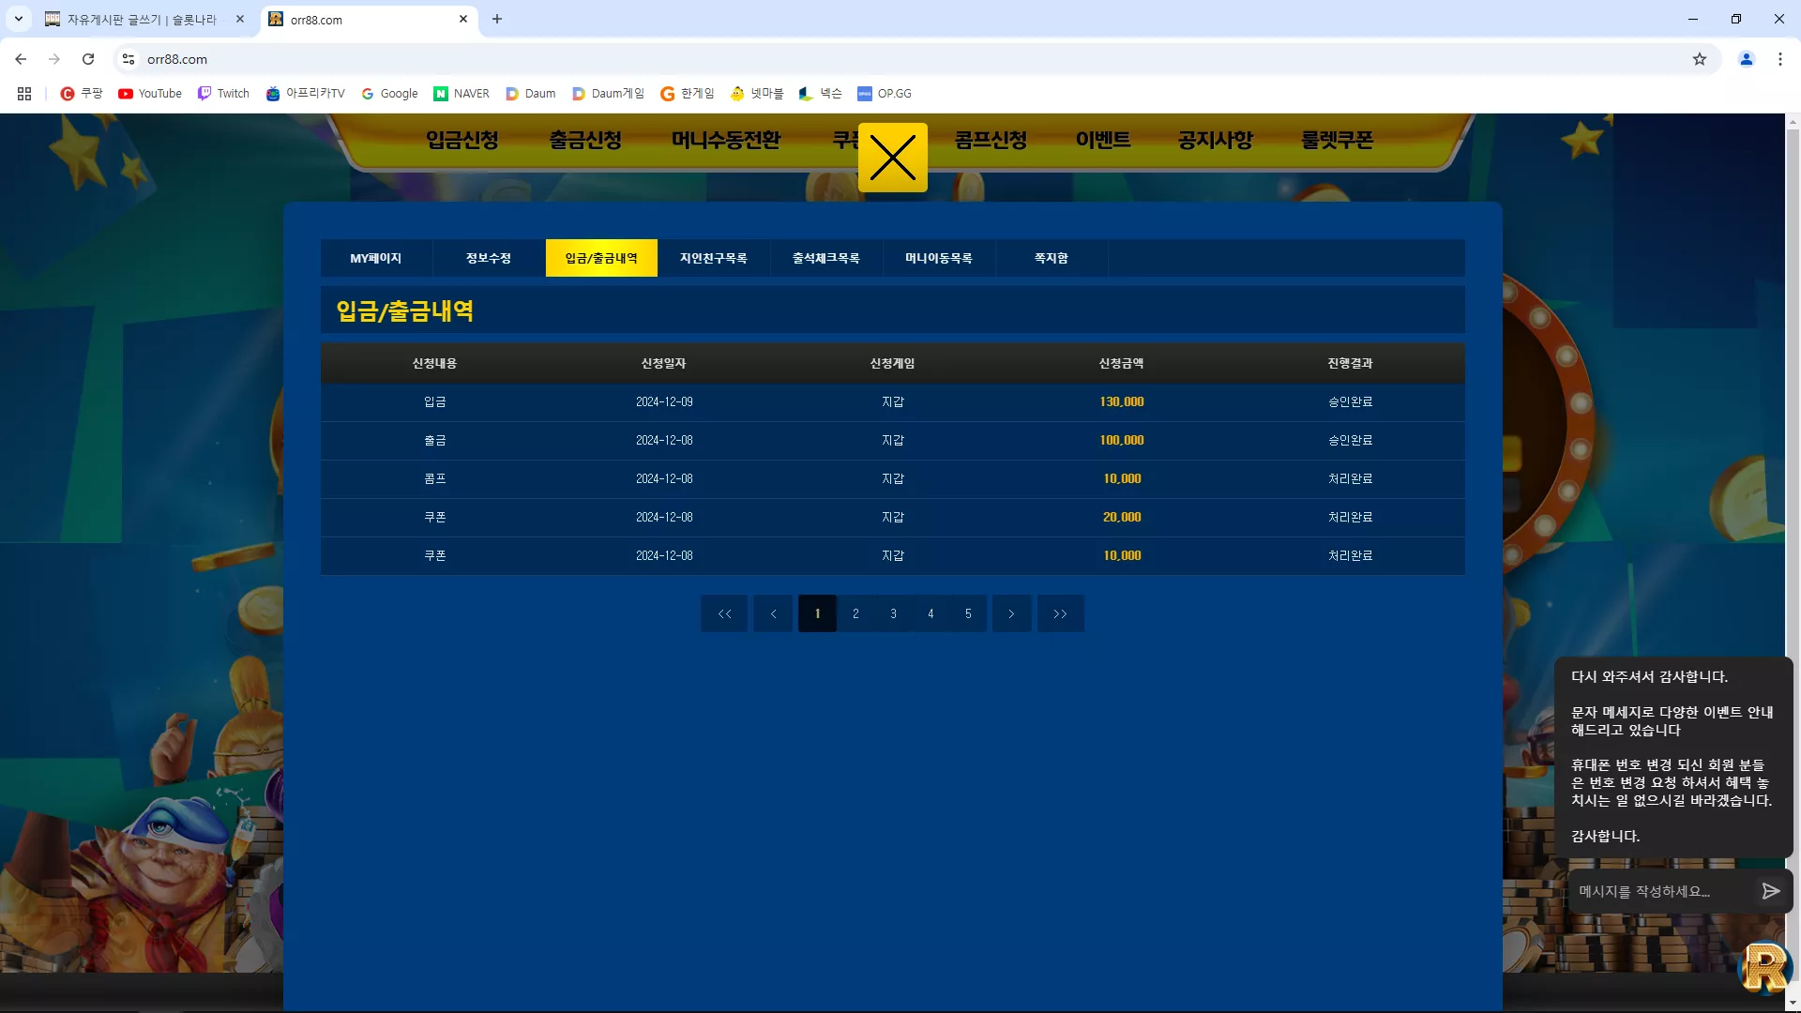Image resolution: width=1801 pixels, height=1013 pixels.
Task: Open the Twitch bookmark
Action: pyautogui.click(x=223, y=94)
